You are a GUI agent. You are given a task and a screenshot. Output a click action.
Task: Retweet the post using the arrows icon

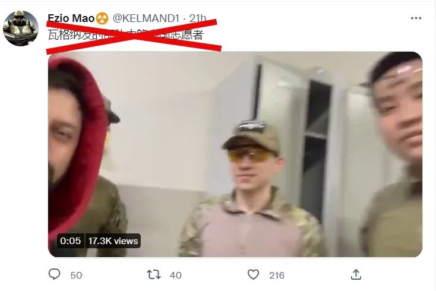[154, 274]
